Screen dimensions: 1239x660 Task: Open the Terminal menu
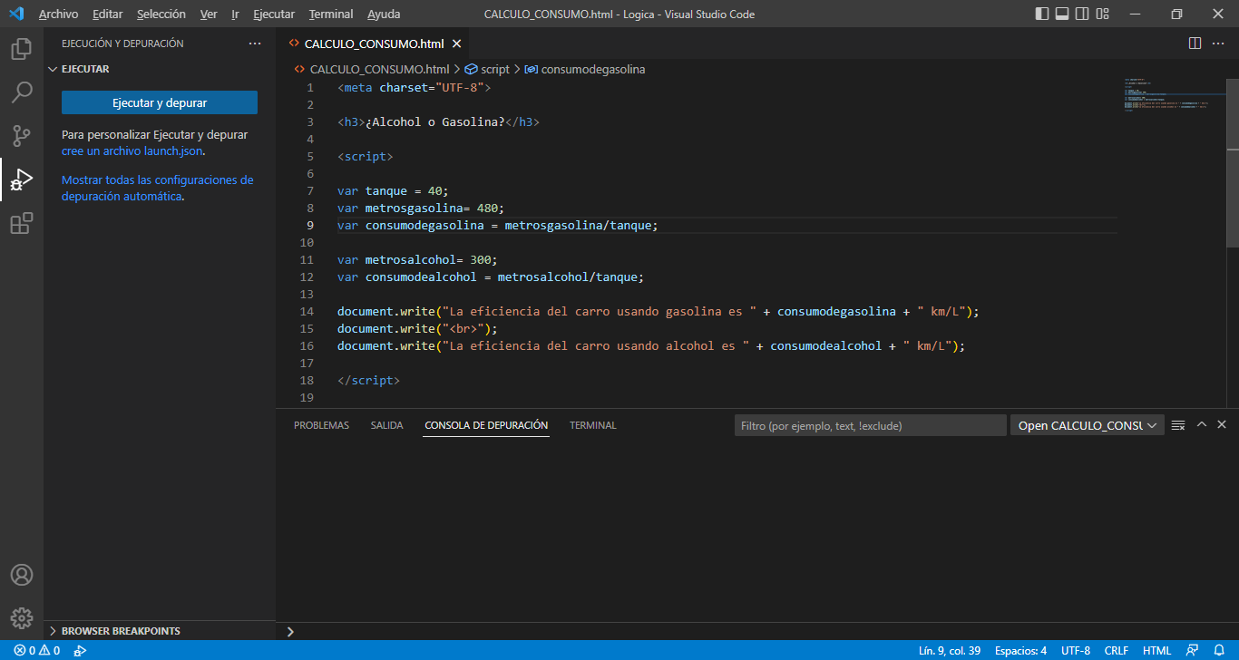pyautogui.click(x=331, y=15)
